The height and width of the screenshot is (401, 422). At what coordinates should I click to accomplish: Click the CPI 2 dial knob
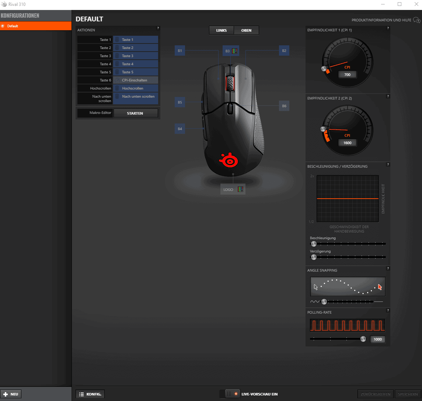tap(323, 129)
